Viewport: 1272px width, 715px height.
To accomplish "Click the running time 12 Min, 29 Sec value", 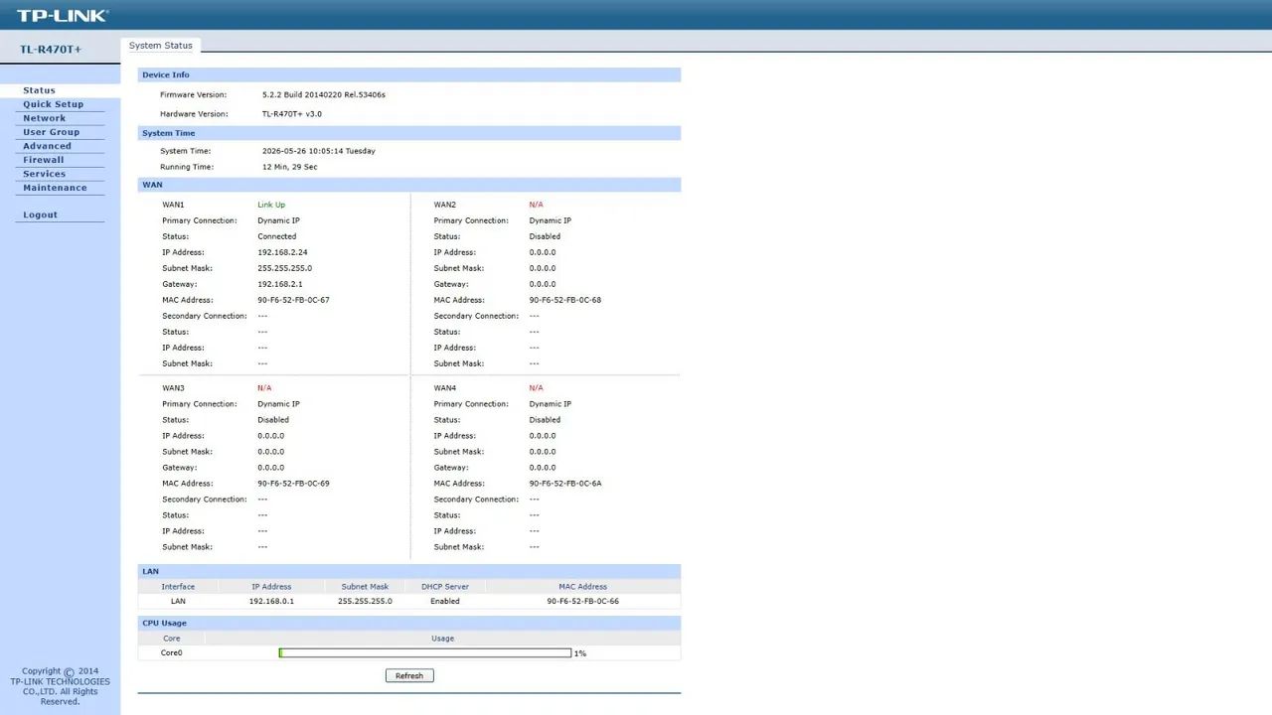I will tap(290, 167).
